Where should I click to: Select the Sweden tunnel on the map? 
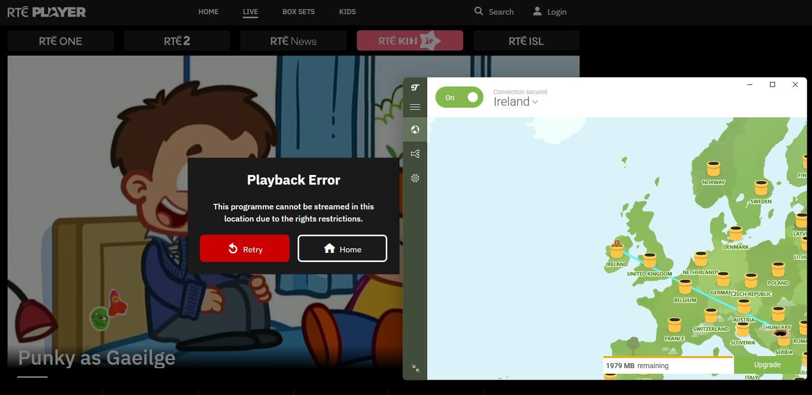point(761,188)
